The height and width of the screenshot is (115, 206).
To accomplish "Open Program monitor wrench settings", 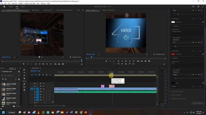I will 154,54.
